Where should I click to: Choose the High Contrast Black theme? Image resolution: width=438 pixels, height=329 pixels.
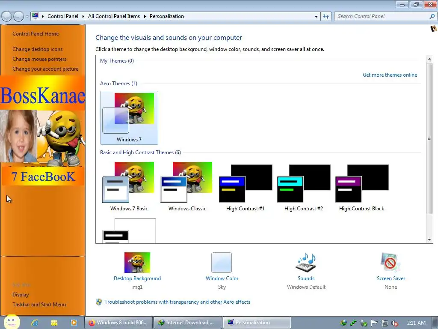pyautogui.click(x=361, y=187)
